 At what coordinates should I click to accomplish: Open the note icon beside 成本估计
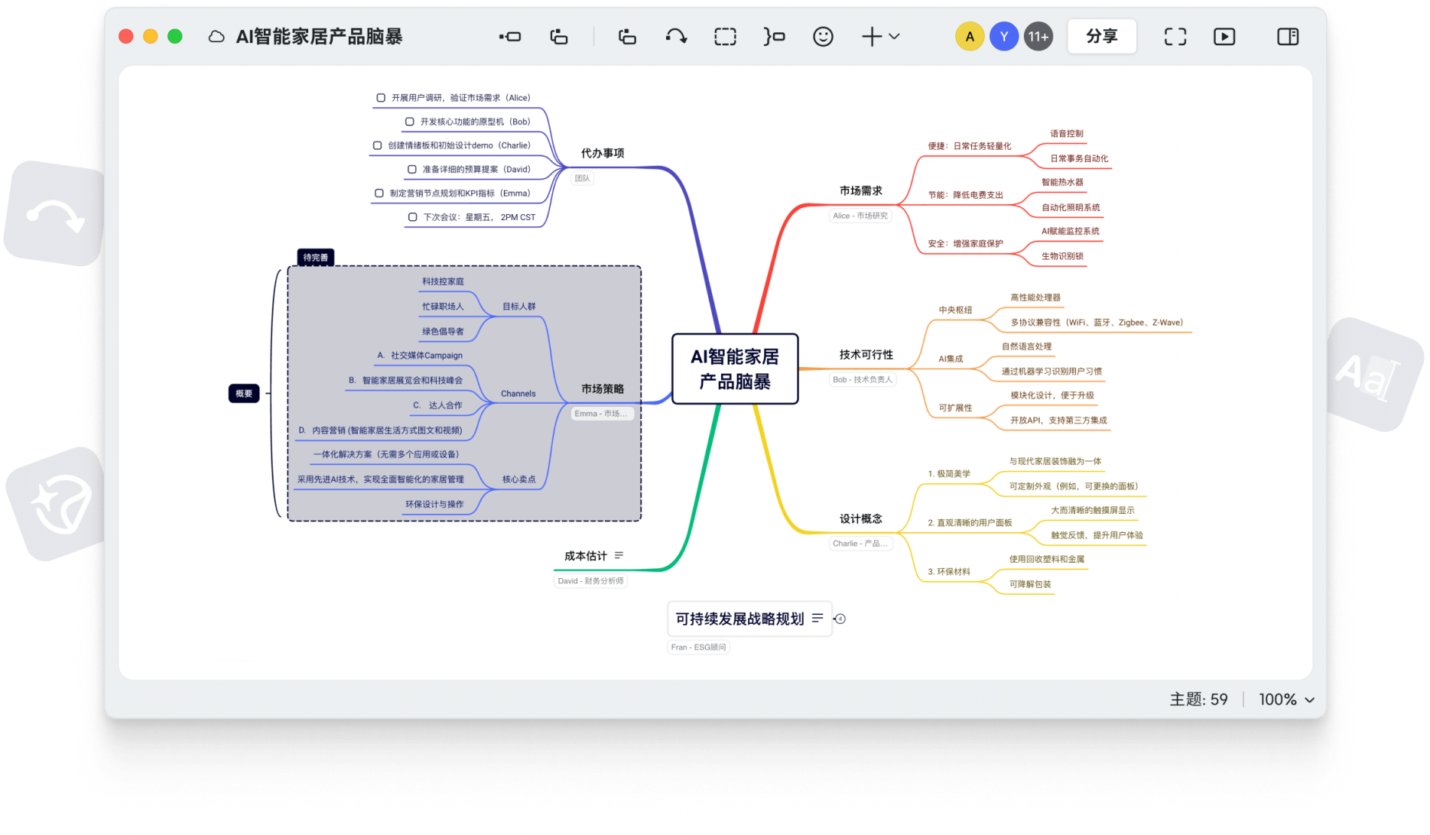tap(619, 556)
